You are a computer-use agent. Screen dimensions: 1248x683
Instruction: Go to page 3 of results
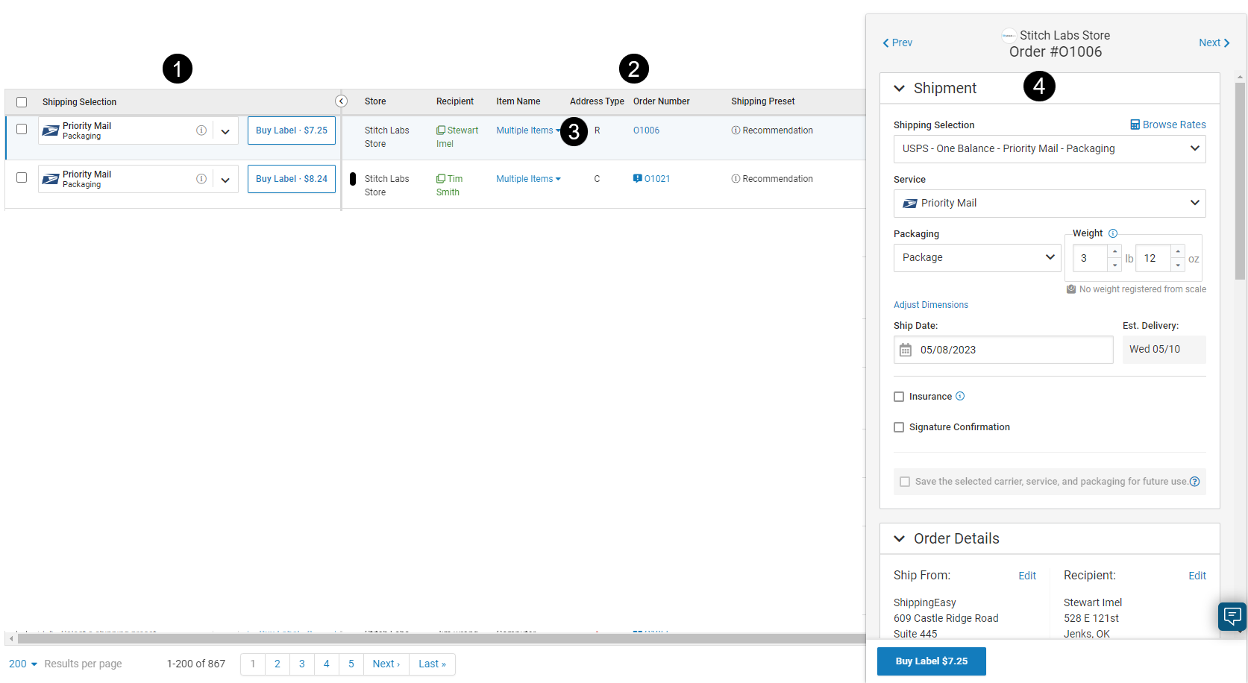[302, 664]
